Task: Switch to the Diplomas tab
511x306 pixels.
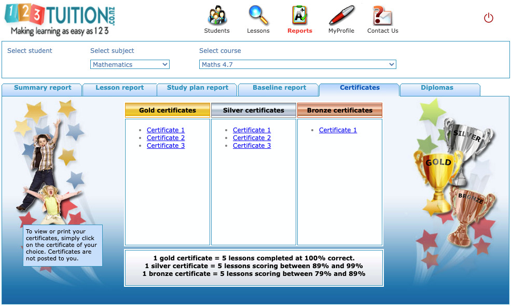Action: (x=437, y=88)
